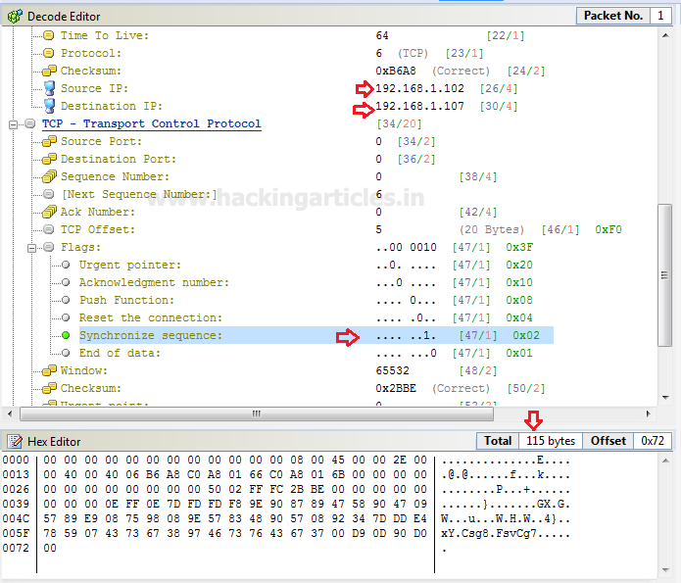Viewport: 681px width, 583px height.
Task: Select the End of data flag bullet
Action: [66, 353]
